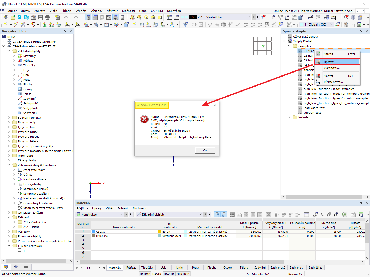Switch to the Průřezy table tab
The width and height of the screenshot is (370, 277).
pos(131,268)
